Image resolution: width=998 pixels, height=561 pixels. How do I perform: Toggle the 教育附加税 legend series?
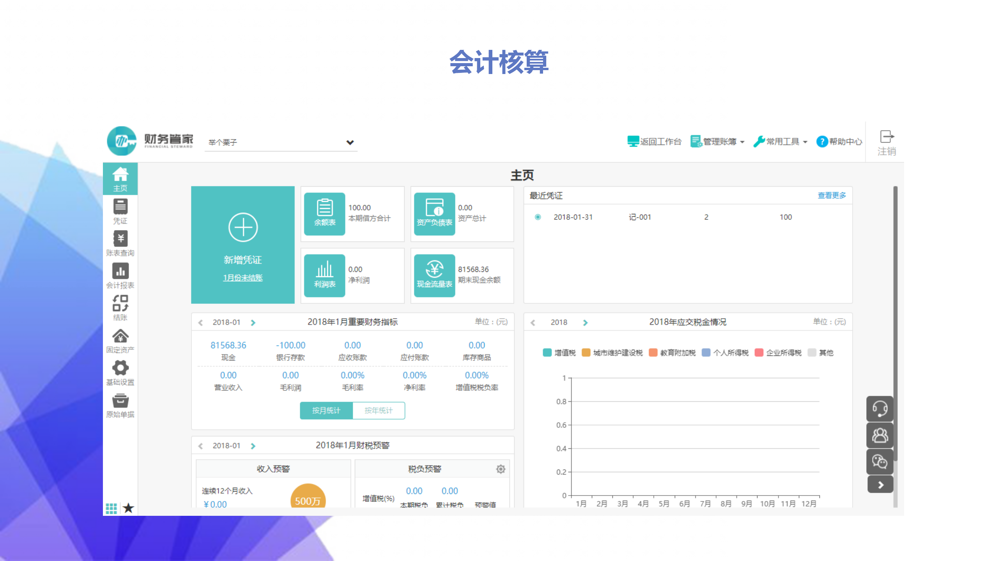672,353
